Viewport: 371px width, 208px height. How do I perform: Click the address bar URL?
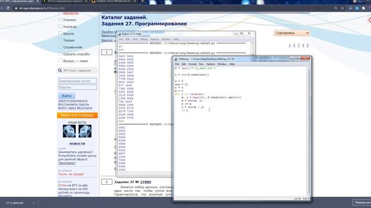[x=42, y=8]
